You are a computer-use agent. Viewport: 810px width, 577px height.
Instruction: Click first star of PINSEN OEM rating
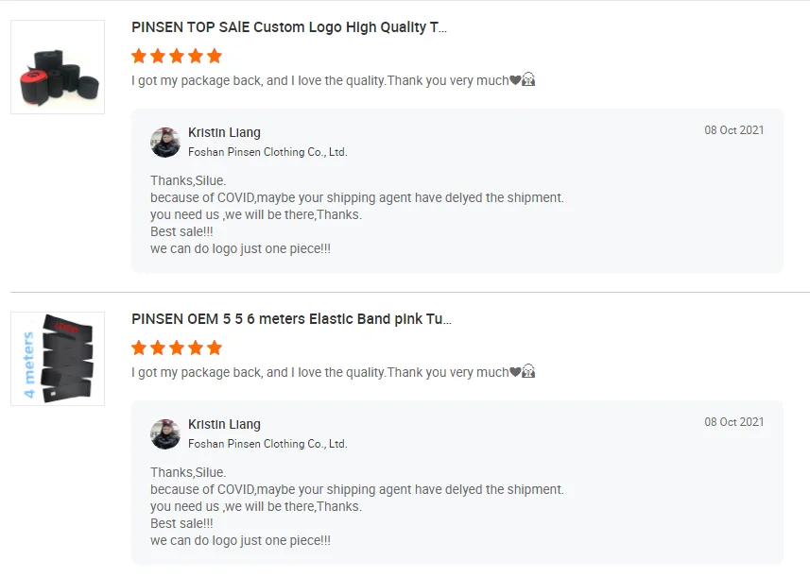(x=140, y=348)
